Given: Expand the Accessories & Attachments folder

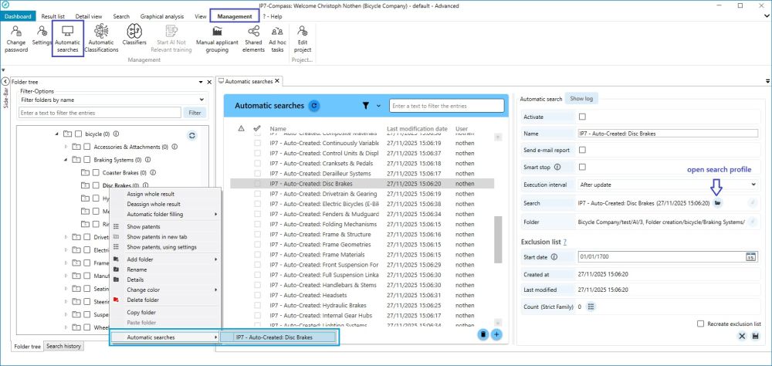Looking at the screenshot, I should tap(66, 147).
